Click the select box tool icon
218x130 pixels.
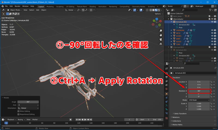(x=4, y=14)
